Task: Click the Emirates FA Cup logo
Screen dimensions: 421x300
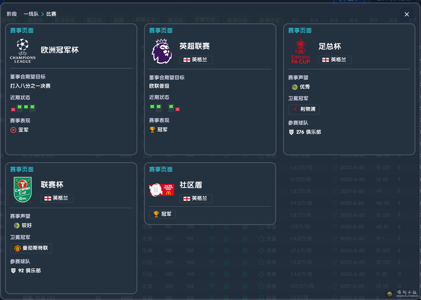Action: coord(301,51)
